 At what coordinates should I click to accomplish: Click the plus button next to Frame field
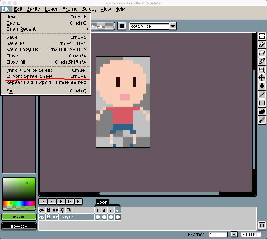[234, 234]
